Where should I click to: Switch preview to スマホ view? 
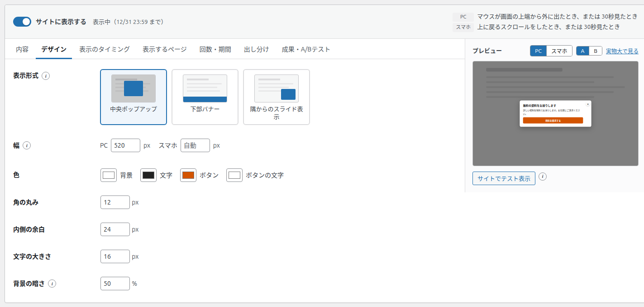[559, 51]
